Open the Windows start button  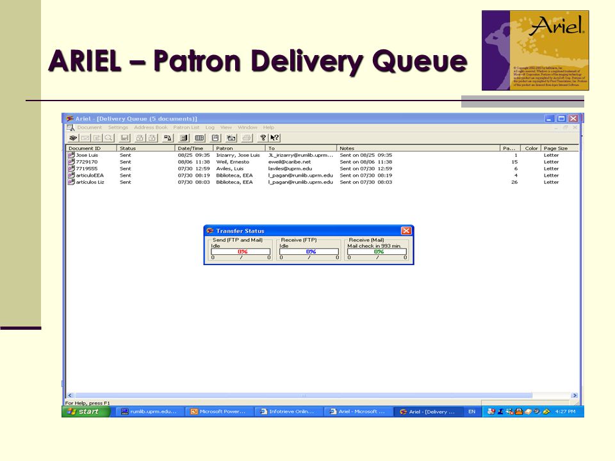[x=86, y=412]
